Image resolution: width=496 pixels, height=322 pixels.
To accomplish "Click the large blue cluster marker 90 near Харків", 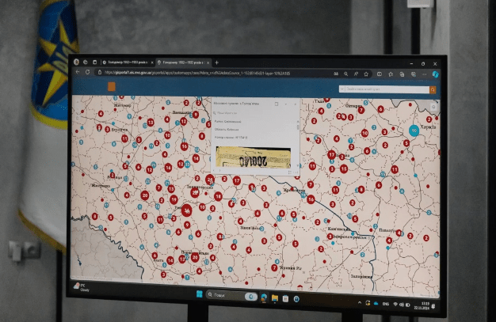I will [x=414, y=131].
